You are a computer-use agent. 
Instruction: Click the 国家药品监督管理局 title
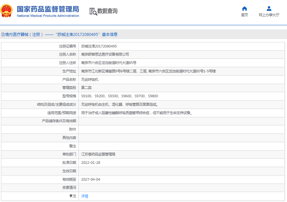tap(48, 9)
